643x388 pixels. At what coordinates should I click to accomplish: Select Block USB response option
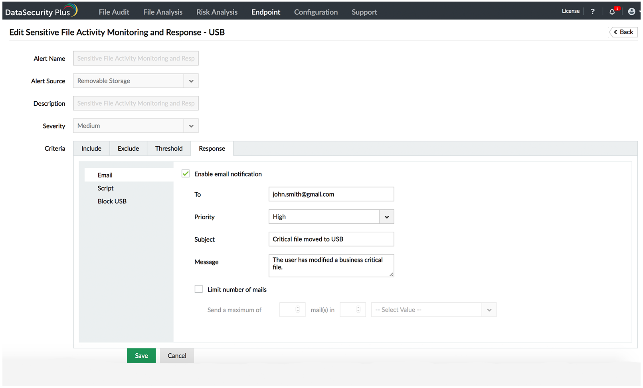pos(112,201)
